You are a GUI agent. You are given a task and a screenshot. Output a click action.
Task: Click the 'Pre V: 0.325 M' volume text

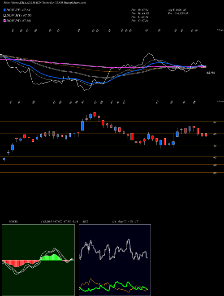(x=178, y=13)
